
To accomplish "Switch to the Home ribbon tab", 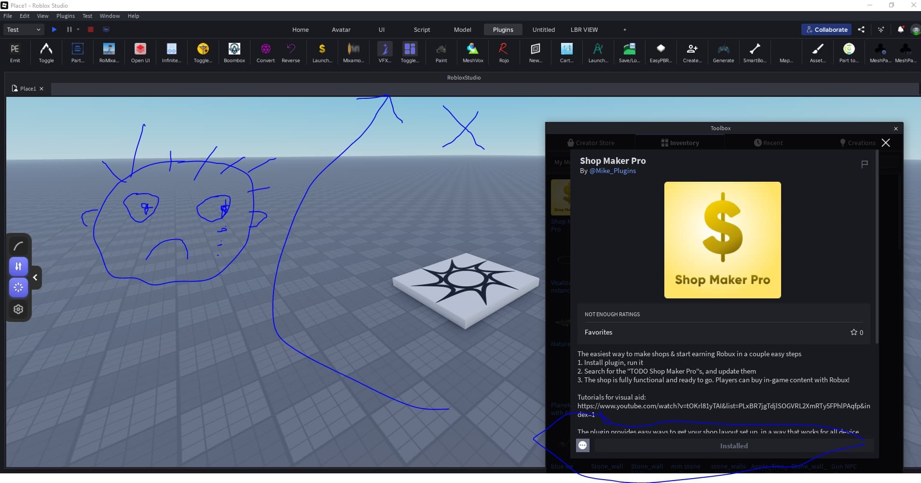I will [x=300, y=29].
